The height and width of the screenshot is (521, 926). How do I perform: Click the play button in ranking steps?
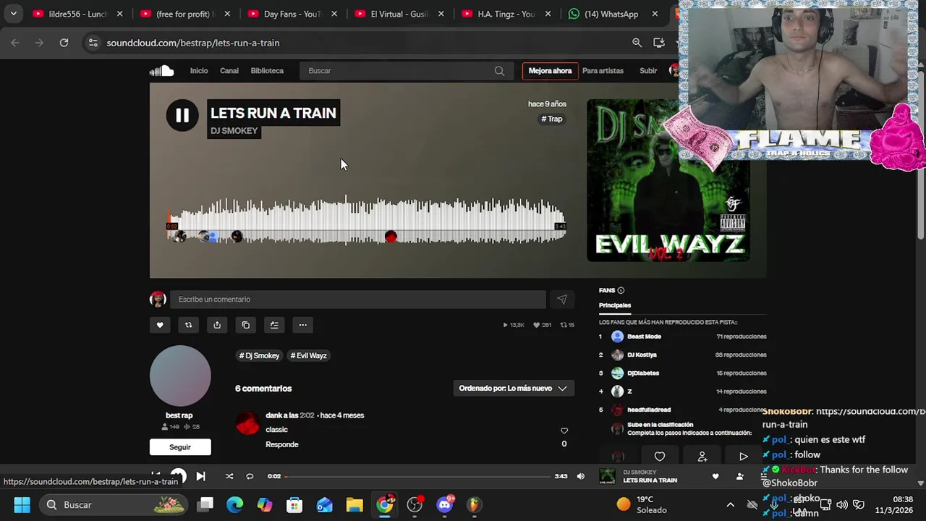(743, 457)
